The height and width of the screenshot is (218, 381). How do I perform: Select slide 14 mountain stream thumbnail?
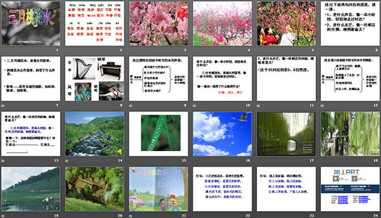coord(95,134)
